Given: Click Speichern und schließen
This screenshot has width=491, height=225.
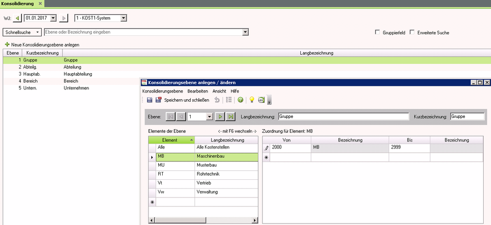Looking at the screenshot, I should (x=187, y=100).
